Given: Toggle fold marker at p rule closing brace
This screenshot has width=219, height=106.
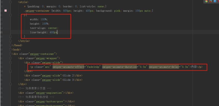Looking at the screenshot, I should tap(10, 36).
